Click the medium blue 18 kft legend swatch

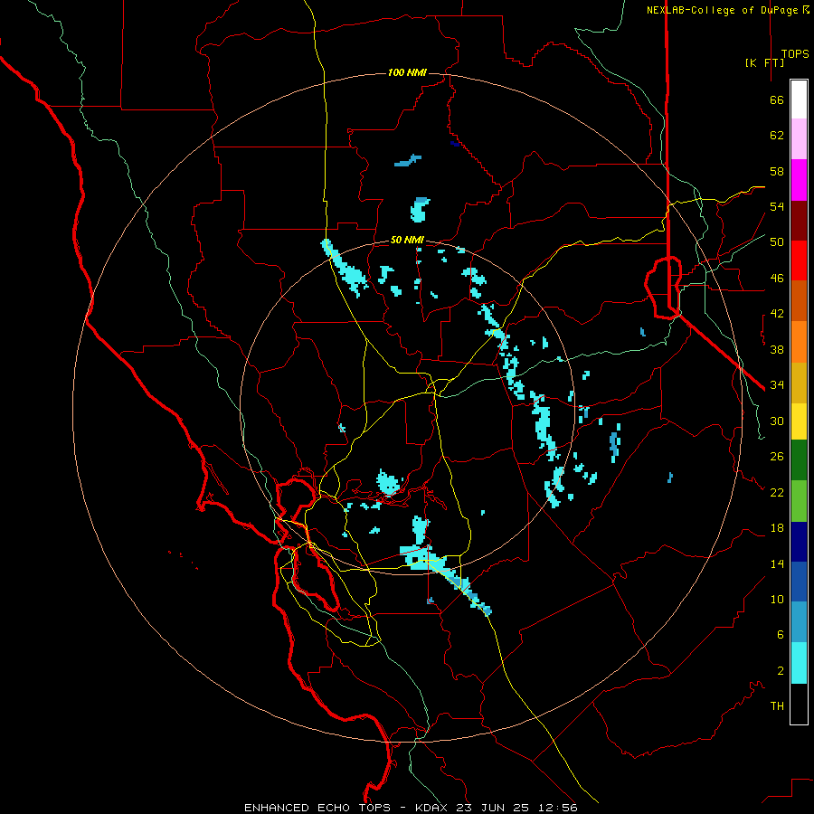coord(799,582)
